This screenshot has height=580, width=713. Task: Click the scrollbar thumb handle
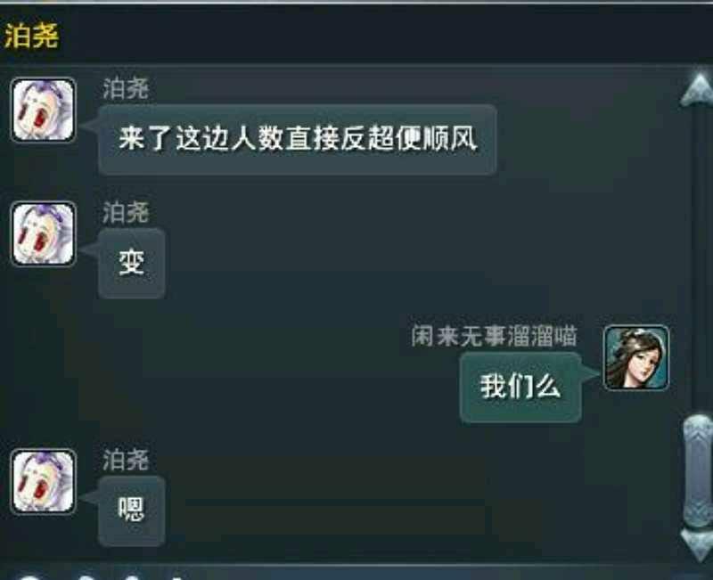[699, 470]
